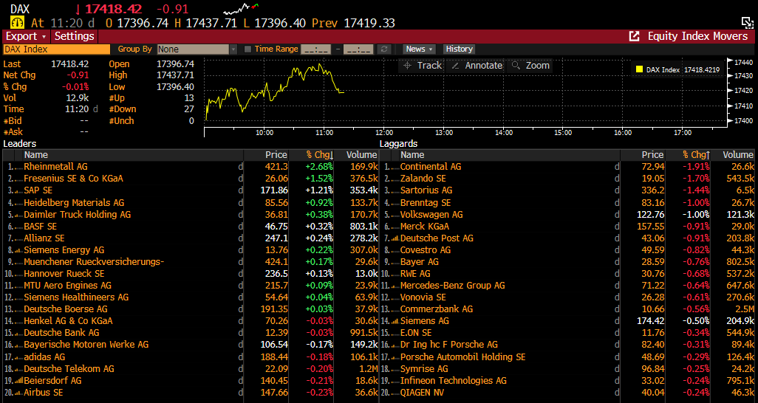This screenshot has width=758, height=403.
Task: Activate the Zoom magnifier tool
Action: pos(530,66)
